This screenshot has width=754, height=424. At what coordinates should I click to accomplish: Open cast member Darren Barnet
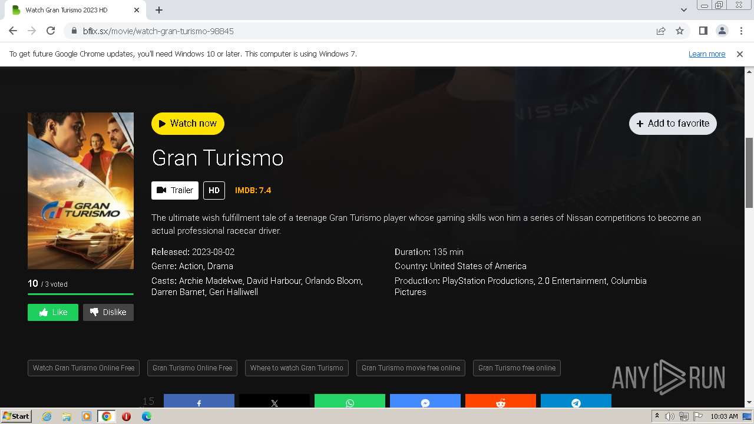177,292
